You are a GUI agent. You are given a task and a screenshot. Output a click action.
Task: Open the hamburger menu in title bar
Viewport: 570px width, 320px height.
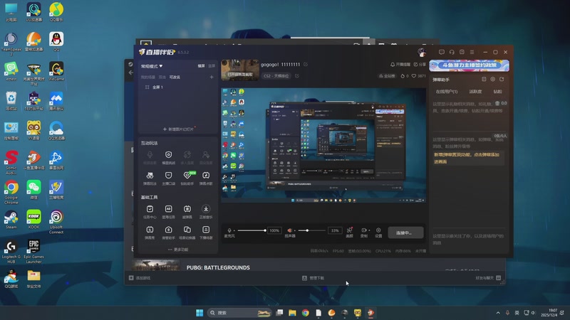coord(472,52)
